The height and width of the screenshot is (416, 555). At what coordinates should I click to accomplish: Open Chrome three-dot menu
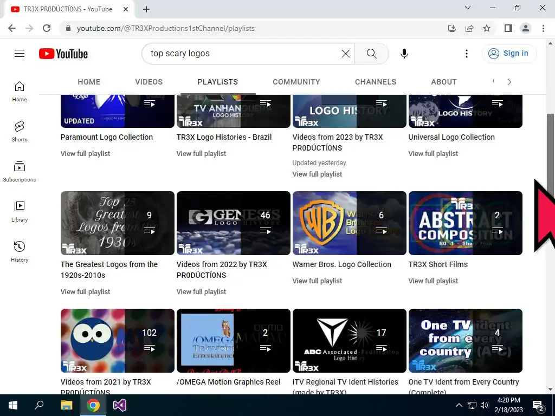pyautogui.click(x=543, y=28)
